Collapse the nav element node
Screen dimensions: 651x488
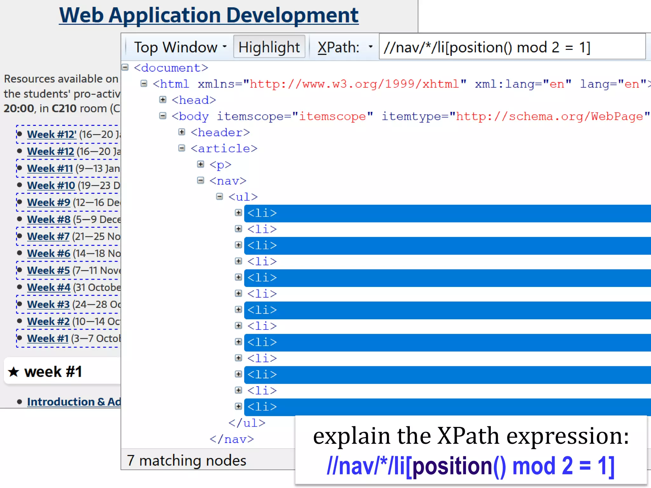[201, 180]
